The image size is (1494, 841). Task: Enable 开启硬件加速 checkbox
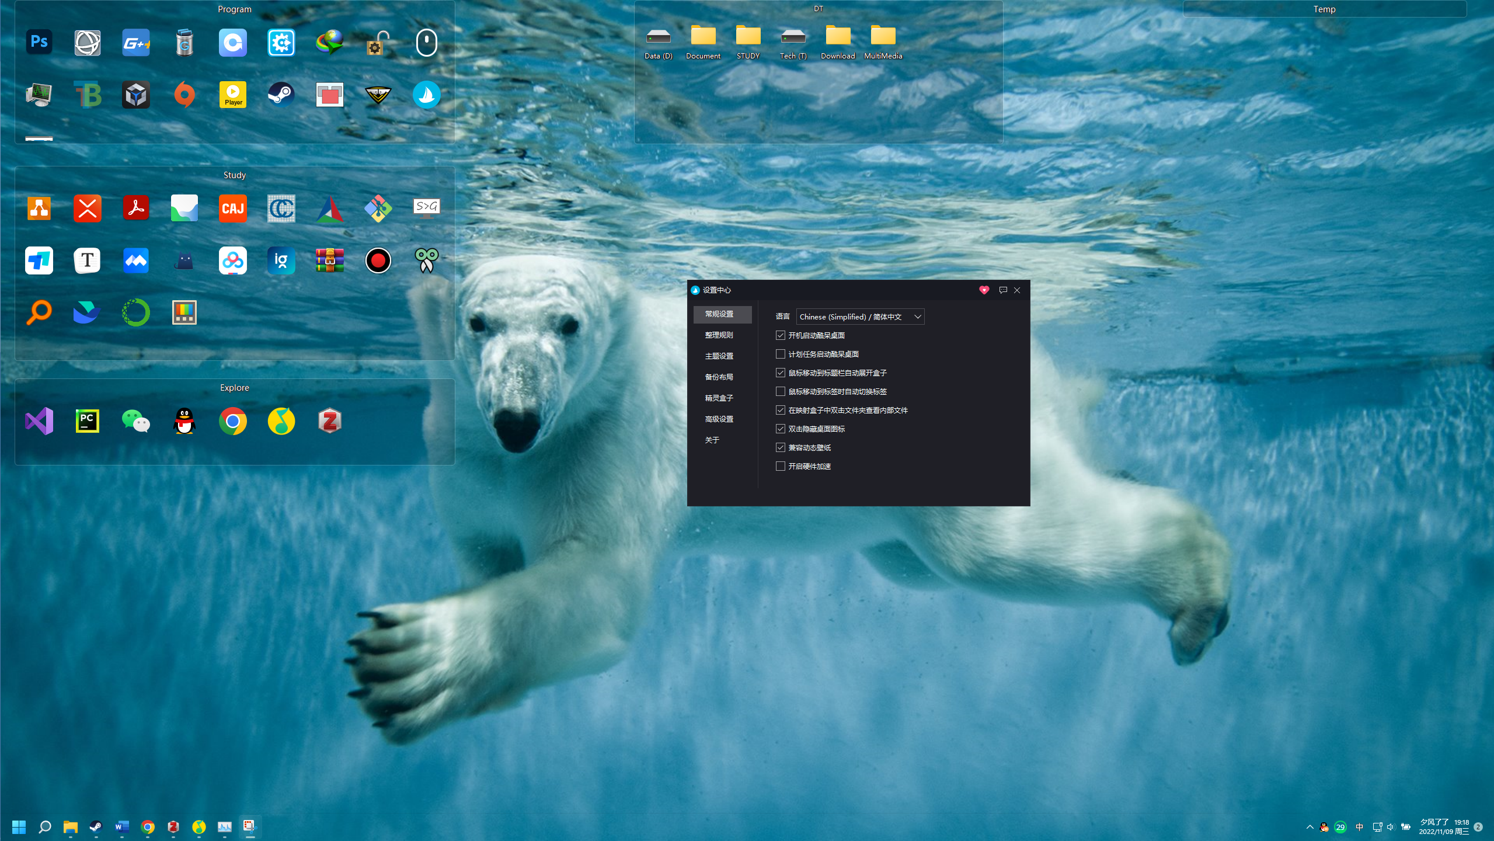[x=780, y=466]
